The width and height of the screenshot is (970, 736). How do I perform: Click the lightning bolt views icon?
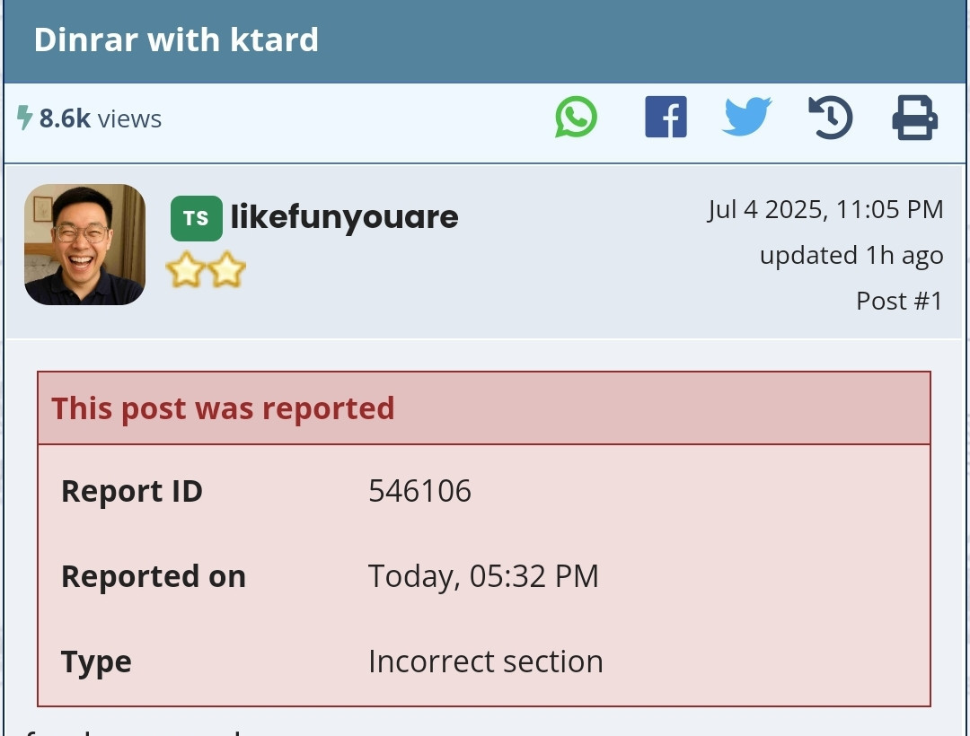click(24, 118)
